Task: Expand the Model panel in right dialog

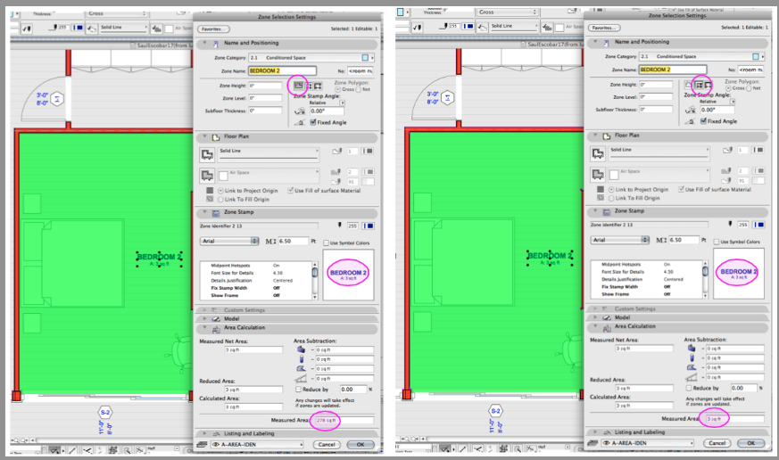Action: 594,317
